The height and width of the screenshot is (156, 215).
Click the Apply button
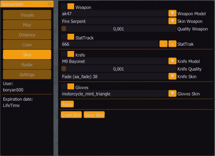coord(67,104)
